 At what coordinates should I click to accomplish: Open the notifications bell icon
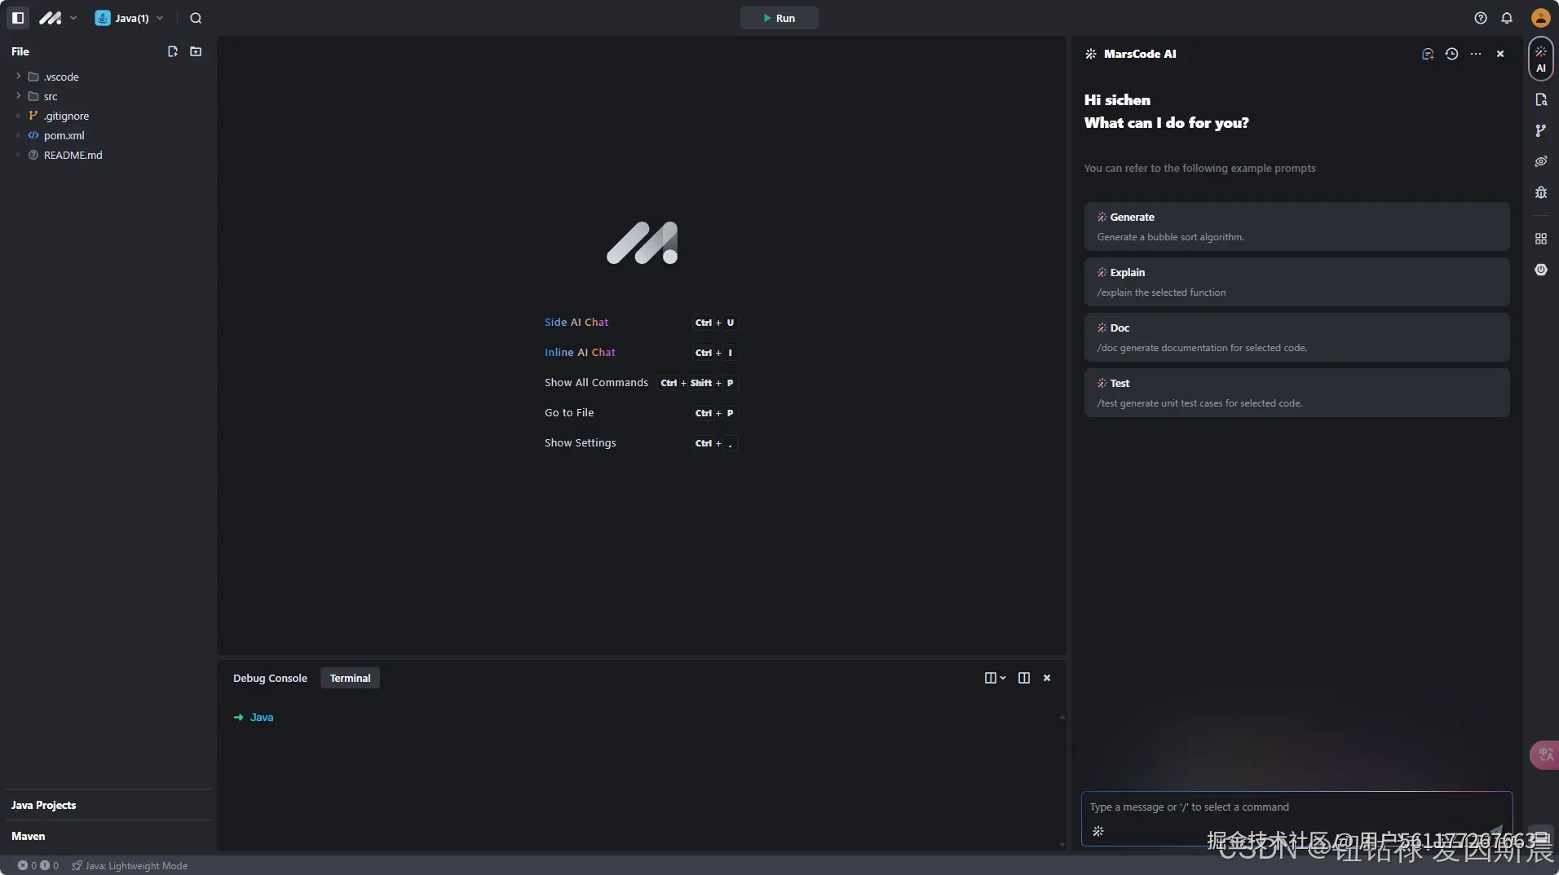(x=1507, y=18)
